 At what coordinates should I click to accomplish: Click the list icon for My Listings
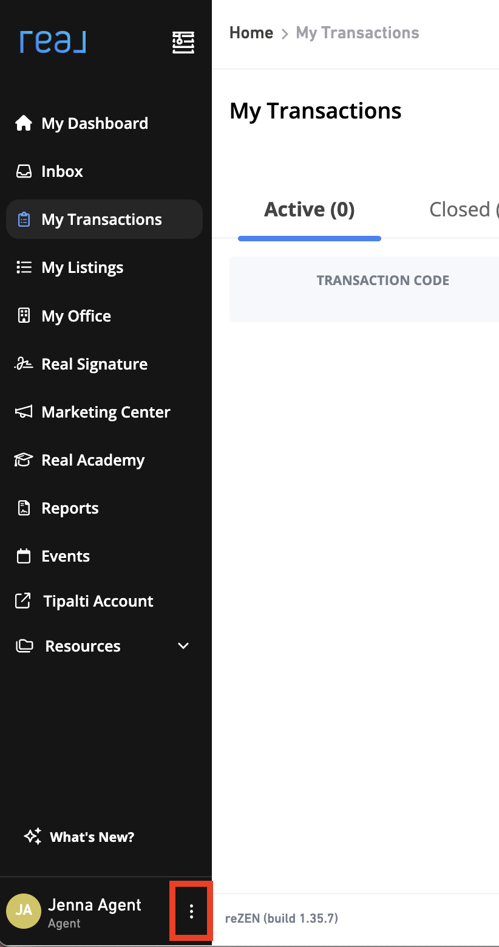click(24, 267)
